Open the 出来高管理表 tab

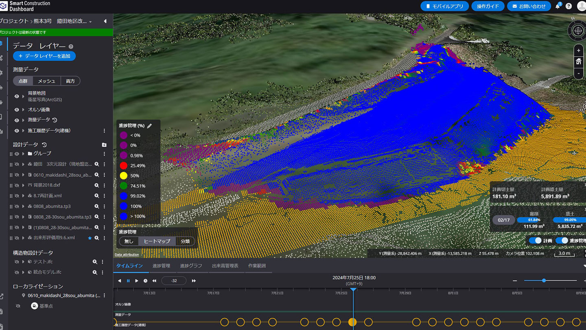(225, 266)
